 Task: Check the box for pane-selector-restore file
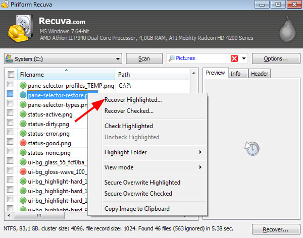10,94
